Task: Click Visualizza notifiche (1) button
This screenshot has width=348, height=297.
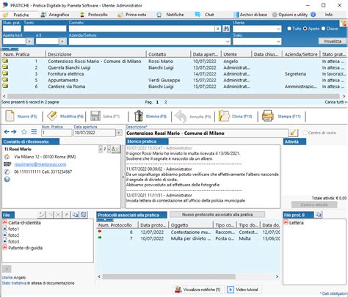Action: 197,290
